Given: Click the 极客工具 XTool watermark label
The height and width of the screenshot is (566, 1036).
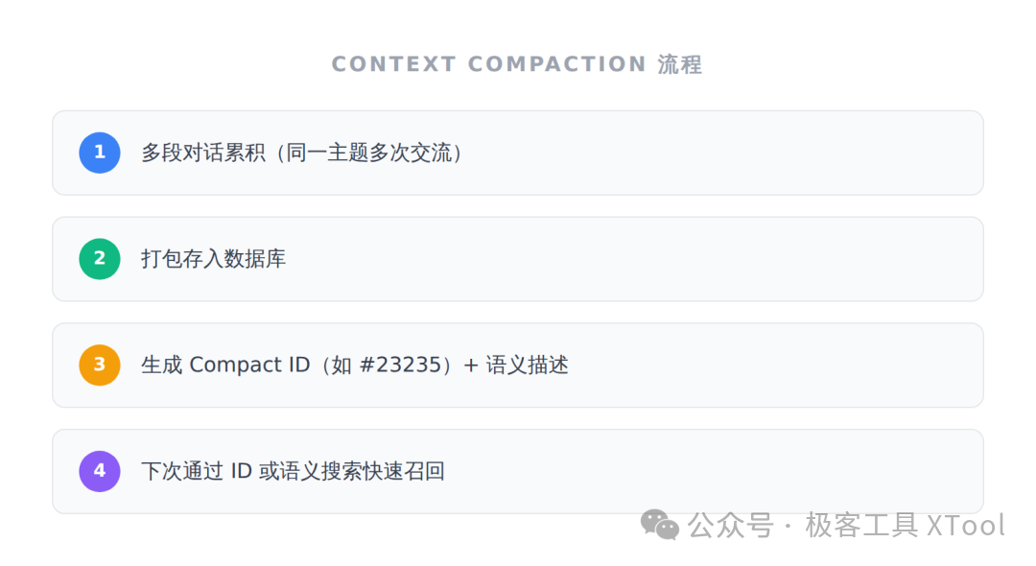Looking at the screenshot, I should click(x=905, y=526).
